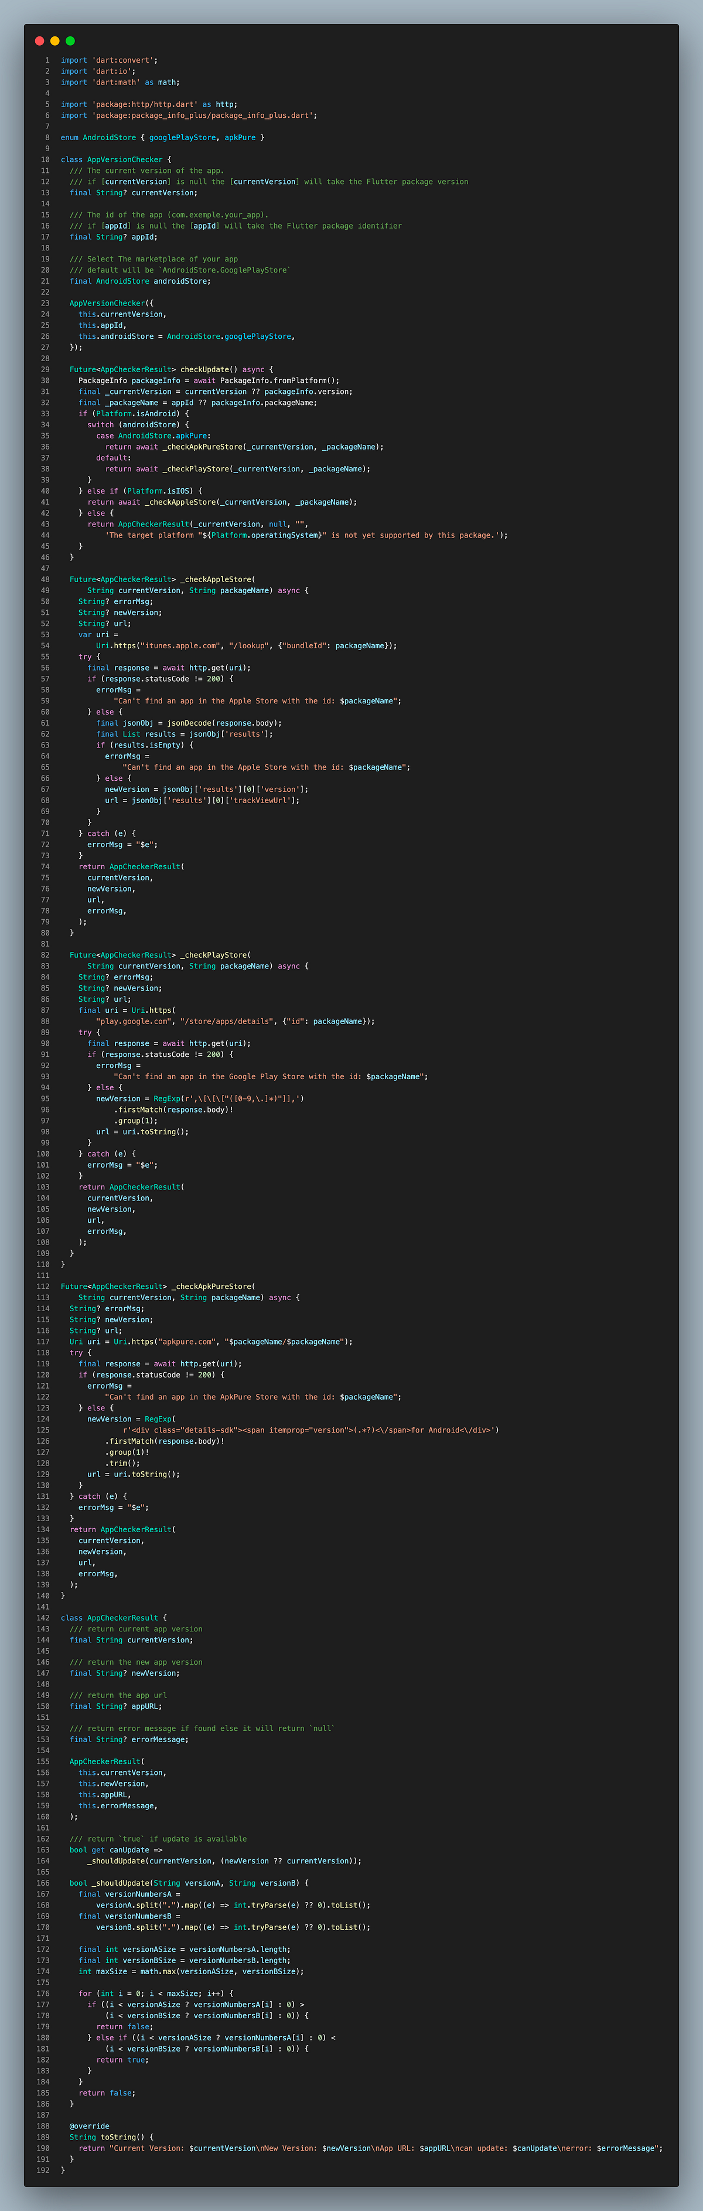703x2211 pixels.
Task: Select the line "if (results.isEmpty) {"
Action: click(144, 745)
